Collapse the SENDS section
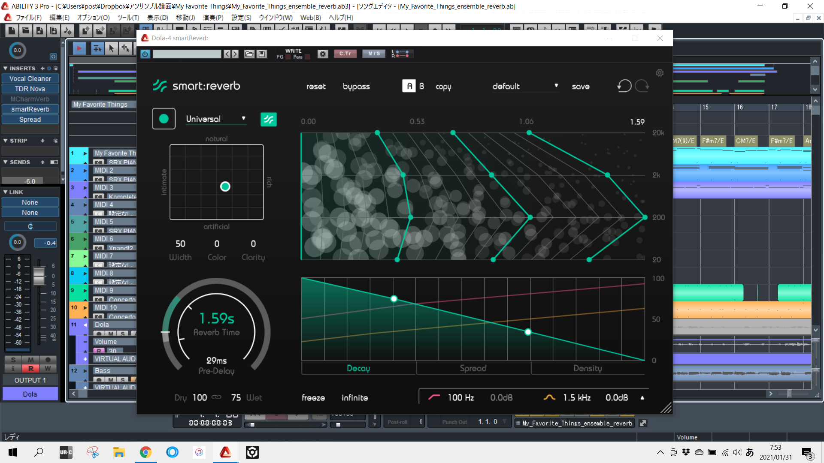The image size is (824, 463). (x=5, y=162)
